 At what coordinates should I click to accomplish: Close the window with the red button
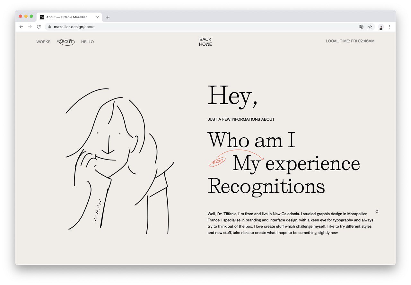point(21,16)
